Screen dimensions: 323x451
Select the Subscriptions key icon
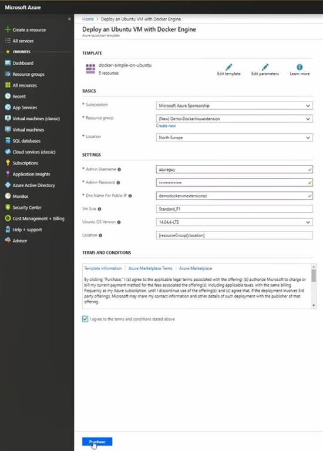coord(8,163)
